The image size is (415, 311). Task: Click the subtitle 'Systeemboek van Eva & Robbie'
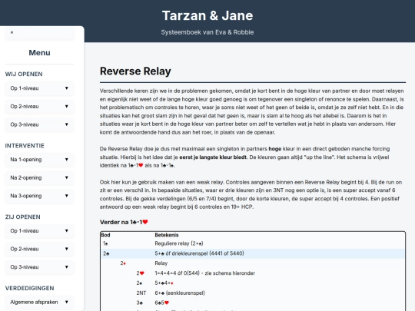(207, 32)
